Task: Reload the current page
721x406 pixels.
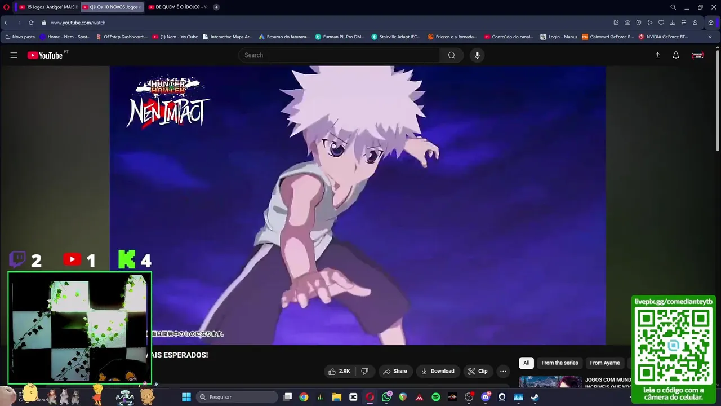Action: click(x=31, y=23)
